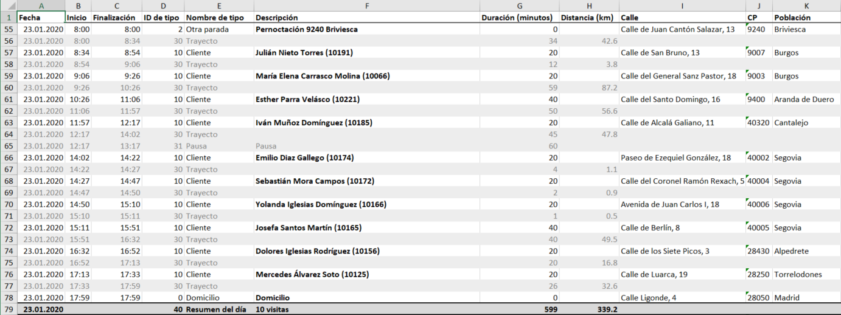Select column F header

point(366,5)
